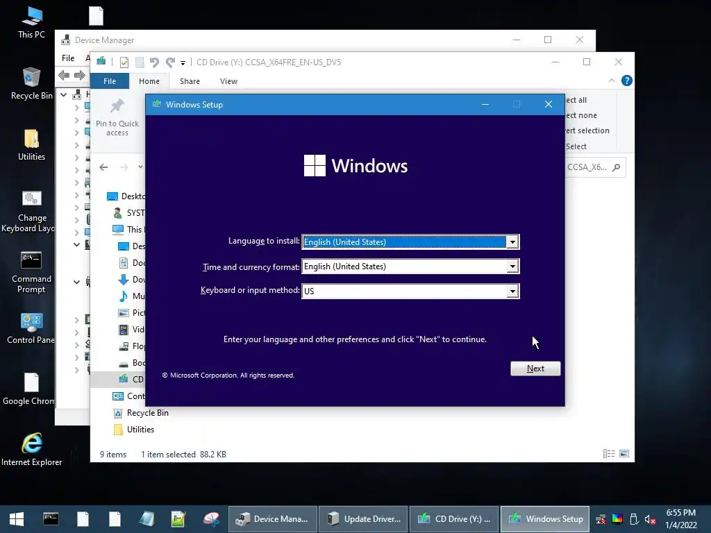Click the USB device icon in the system tray
The image size is (711, 533).
click(x=634, y=519)
